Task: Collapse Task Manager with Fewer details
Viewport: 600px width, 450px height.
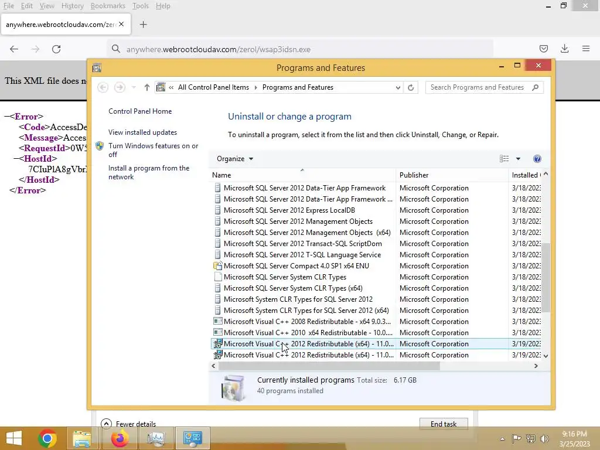Action: pos(128,424)
